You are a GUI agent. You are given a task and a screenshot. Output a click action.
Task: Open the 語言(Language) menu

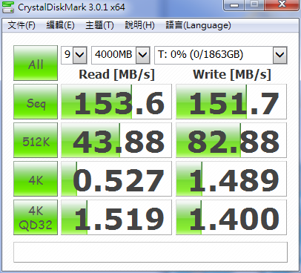pos(198,25)
